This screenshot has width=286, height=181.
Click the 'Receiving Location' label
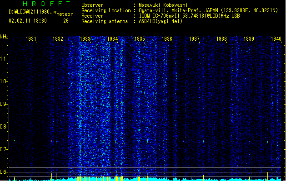click(106, 10)
